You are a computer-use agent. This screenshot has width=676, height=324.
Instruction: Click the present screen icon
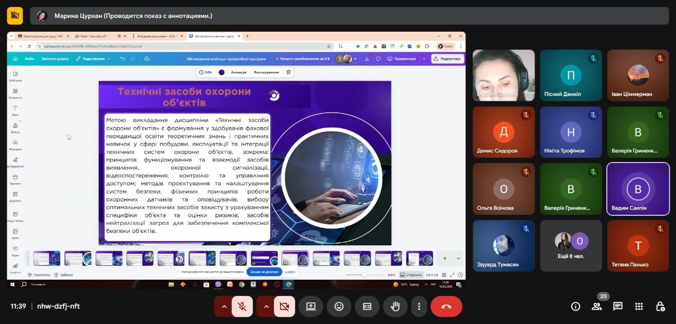pos(311,307)
